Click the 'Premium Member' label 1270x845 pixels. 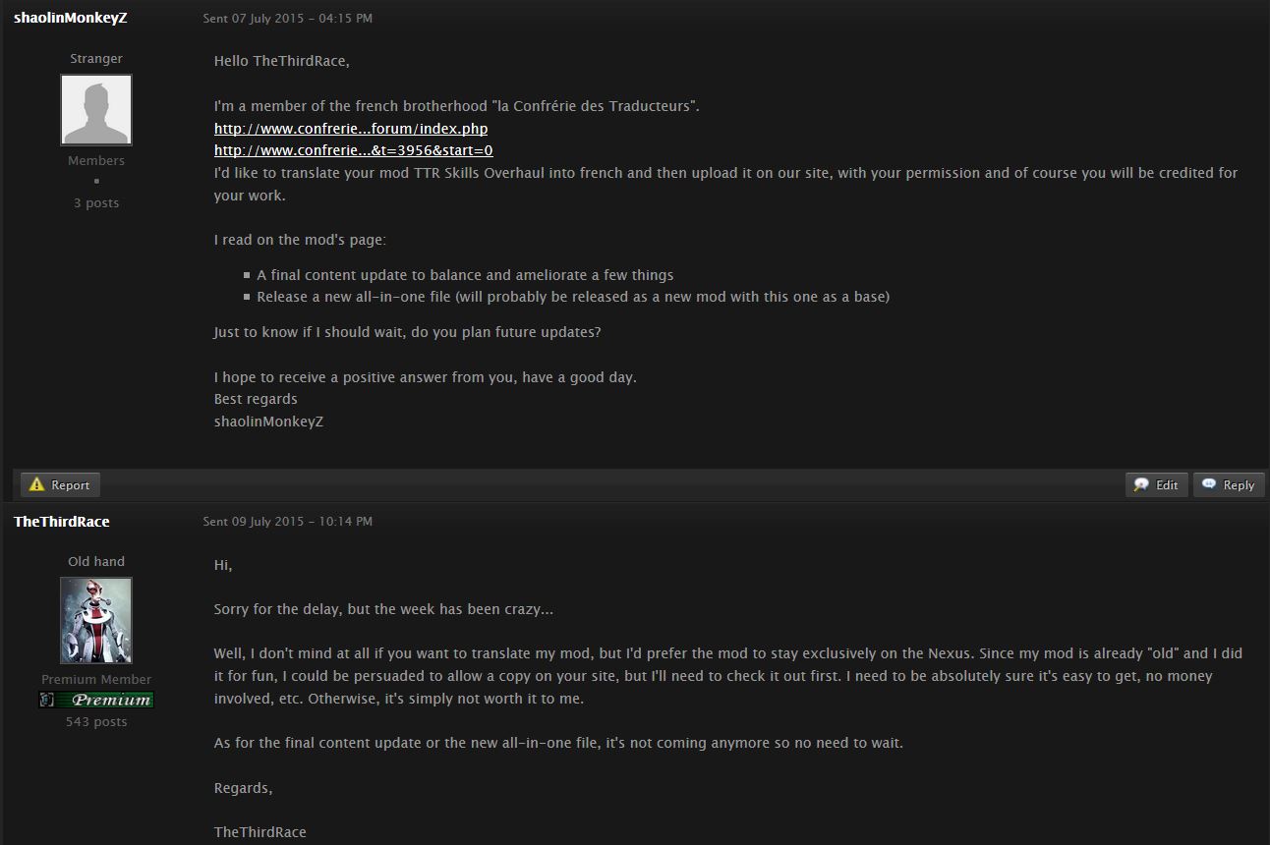96,680
